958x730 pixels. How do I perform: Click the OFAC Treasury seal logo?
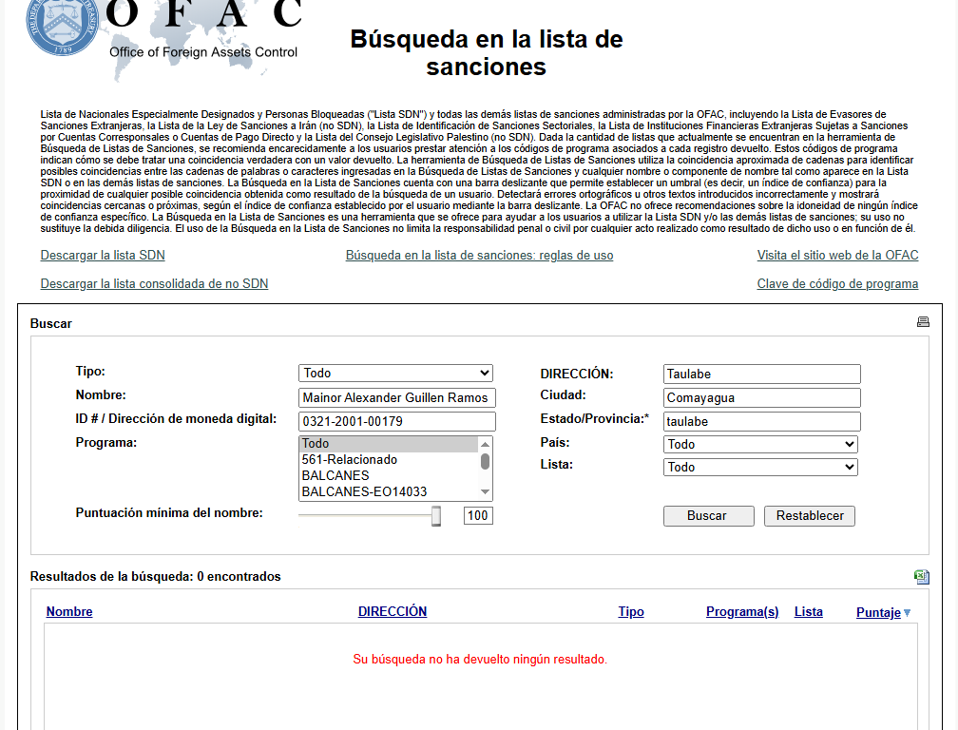point(63,26)
